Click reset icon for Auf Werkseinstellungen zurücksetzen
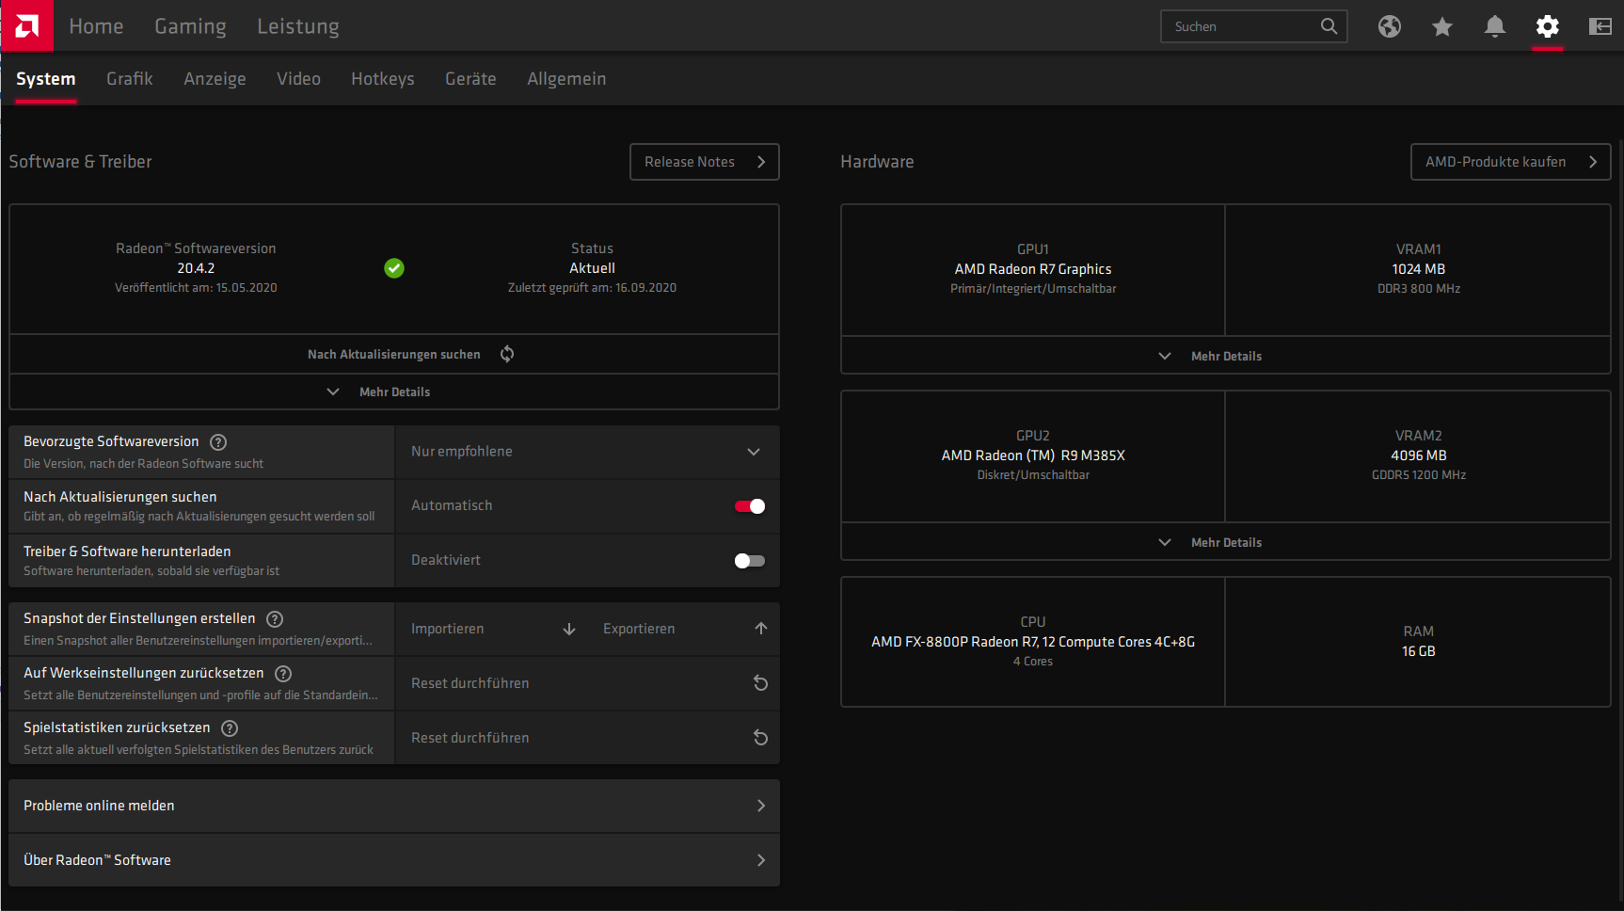Image resolution: width=1624 pixels, height=911 pixels. [760, 683]
